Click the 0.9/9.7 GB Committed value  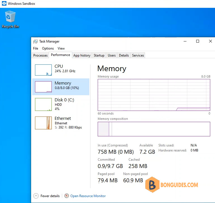(110, 166)
